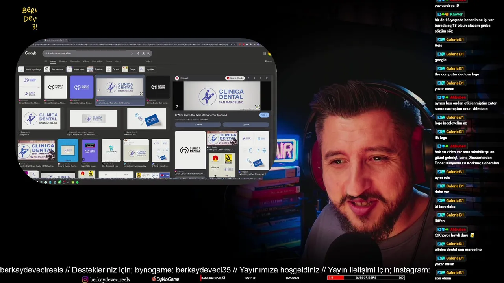Screen dimensions: 504x283
Task: Switch to the Shopping tab
Action: (x=63, y=61)
